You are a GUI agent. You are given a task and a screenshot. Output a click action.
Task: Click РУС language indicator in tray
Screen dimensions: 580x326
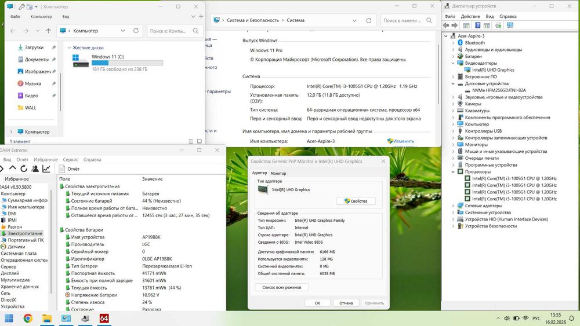pyautogui.click(x=536, y=318)
